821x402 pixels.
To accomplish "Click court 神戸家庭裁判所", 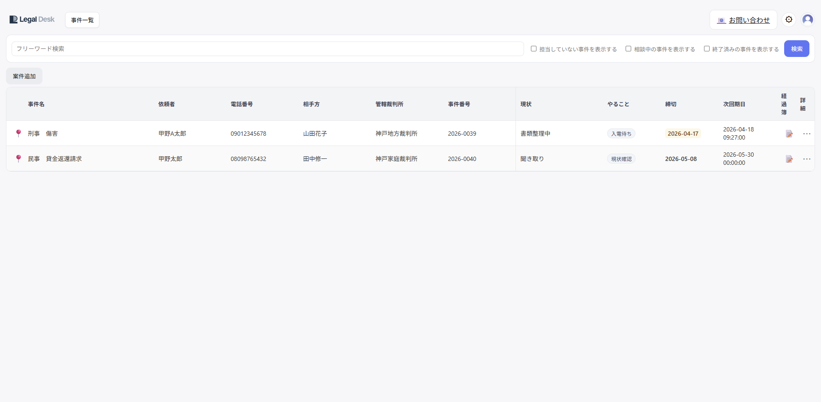I will [x=397, y=159].
